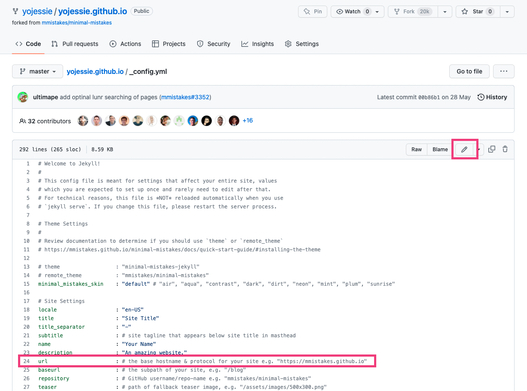The width and height of the screenshot is (527, 391).
Task: Open commit History
Action: pyautogui.click(x=492, y=97)
